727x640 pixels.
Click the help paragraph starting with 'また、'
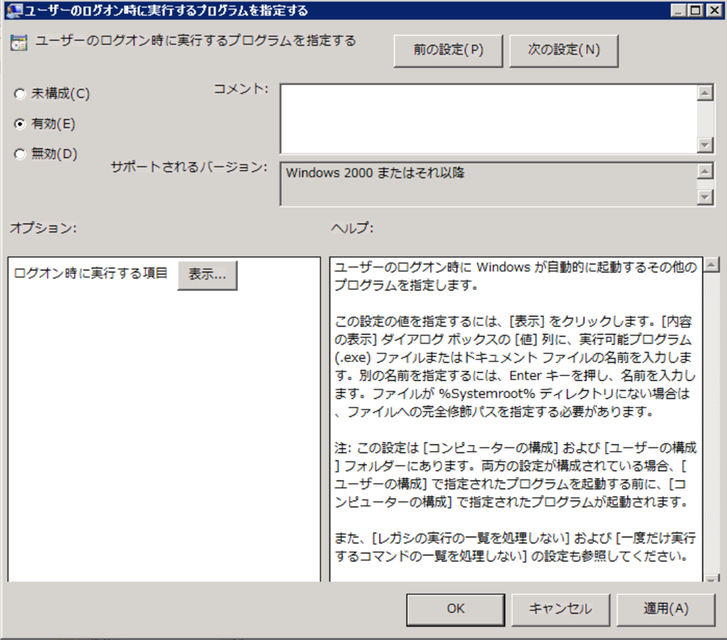point(515,547)
